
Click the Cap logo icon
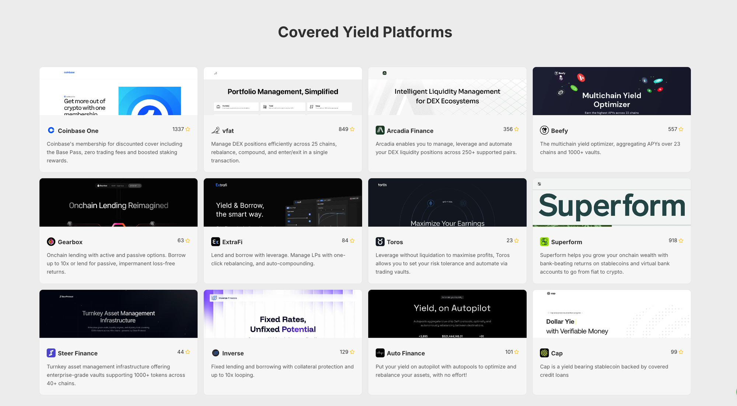[x=544, y=353]
